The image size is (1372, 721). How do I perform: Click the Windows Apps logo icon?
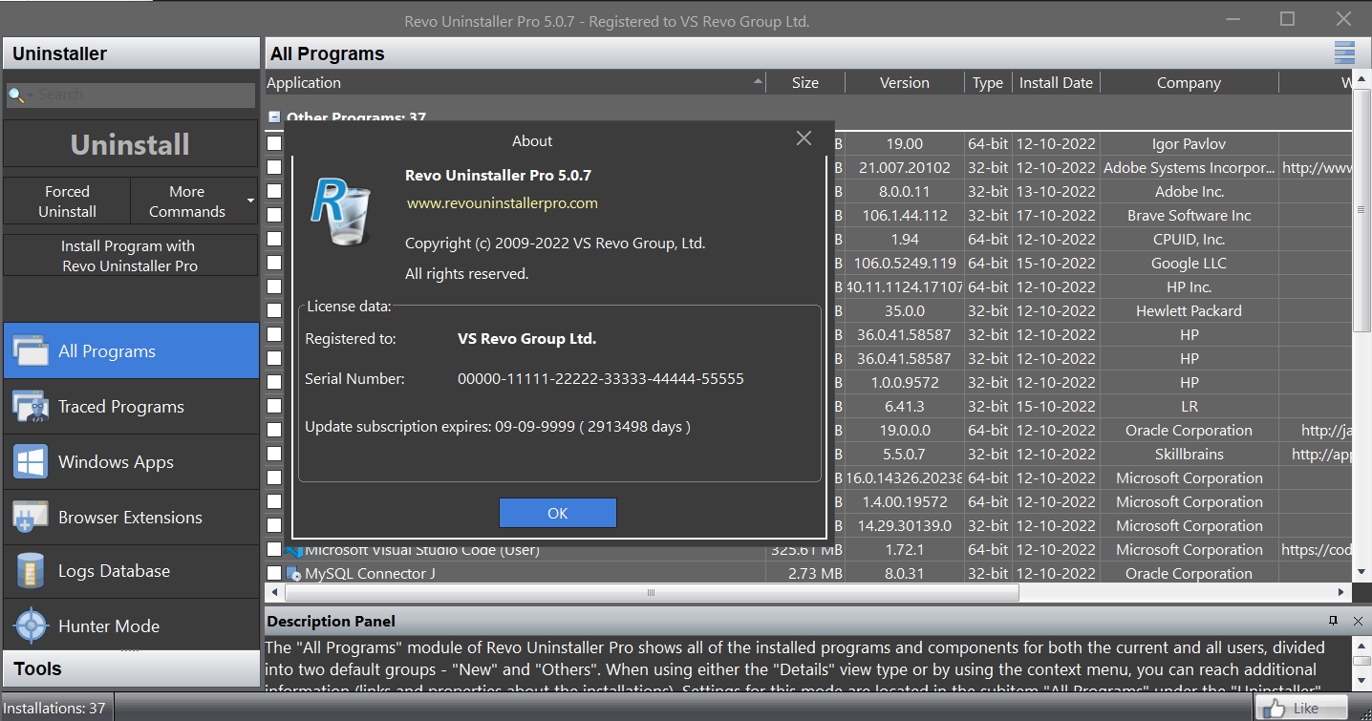(x=31, y=462)
